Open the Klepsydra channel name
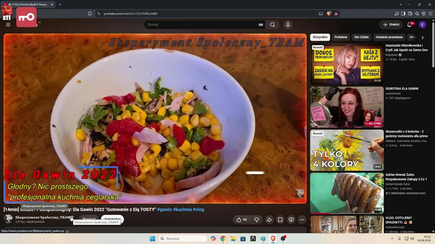This screenshot has width=435, height=244. (x=391, y=55)
